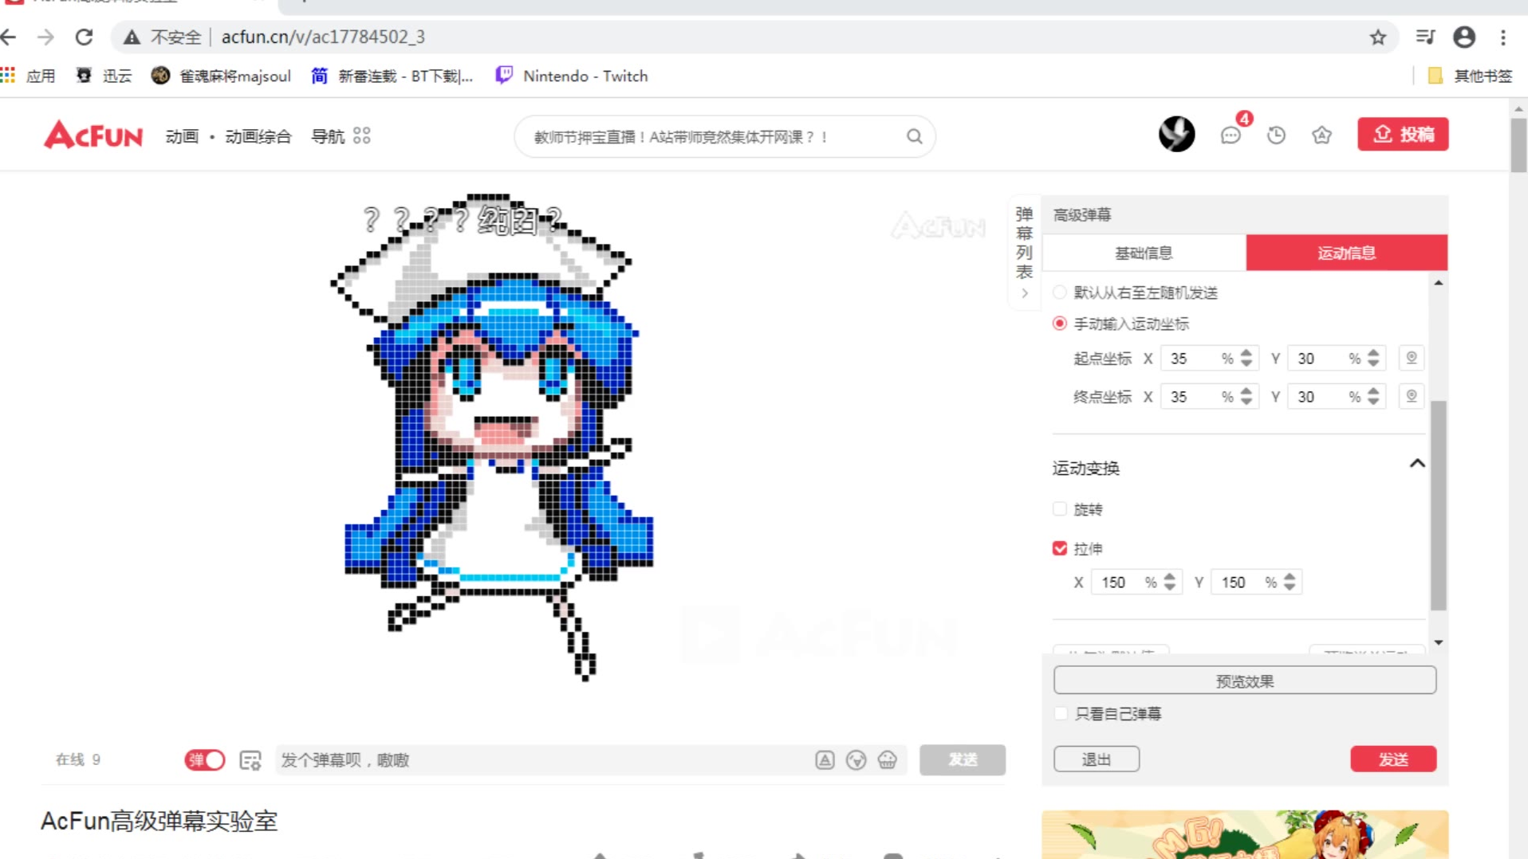
Task: Pick start position with 起点坐标 locator icon
Action: (x=1411, y=358)
